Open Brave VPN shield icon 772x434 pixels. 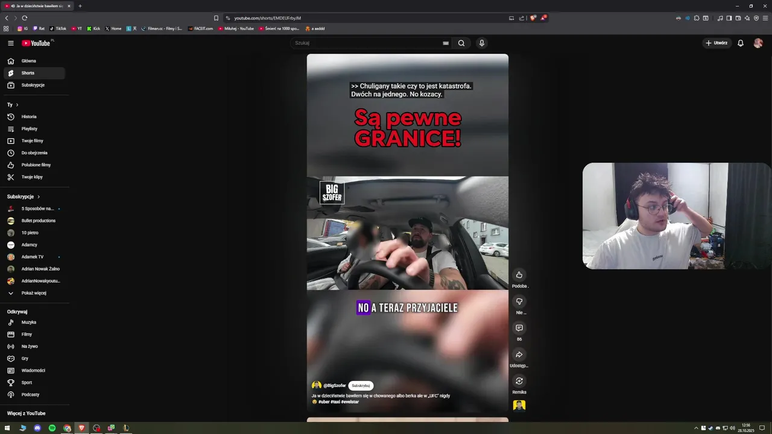(756, 18)
